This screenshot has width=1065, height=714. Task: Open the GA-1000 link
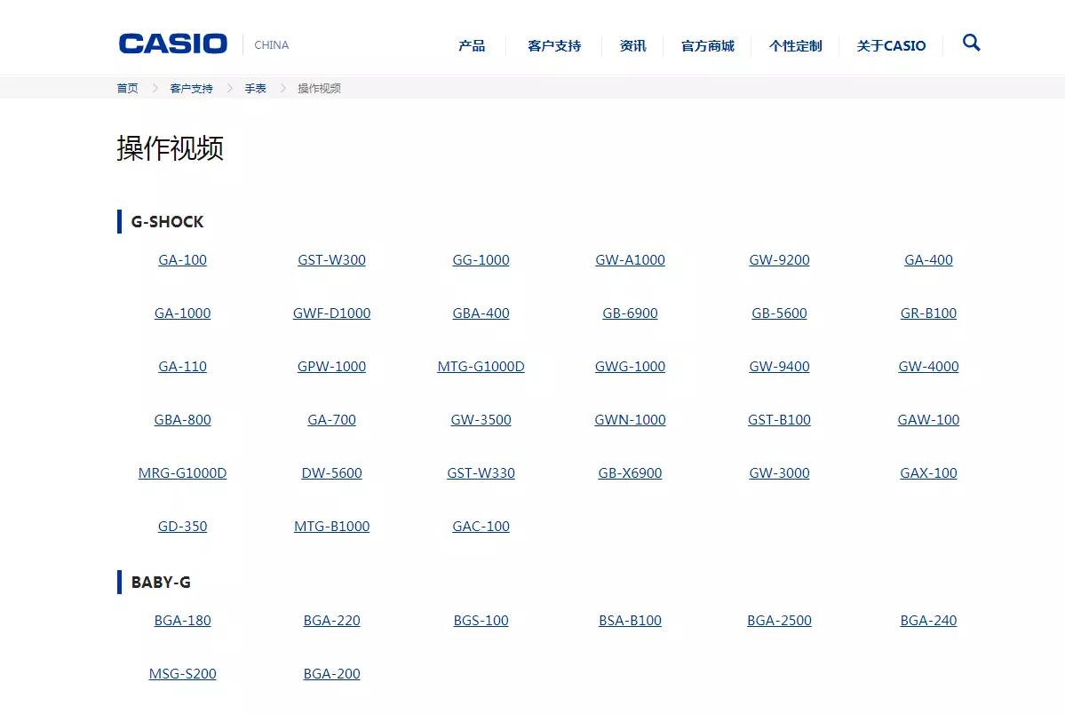pyautogui.click(x=183, y=313)
